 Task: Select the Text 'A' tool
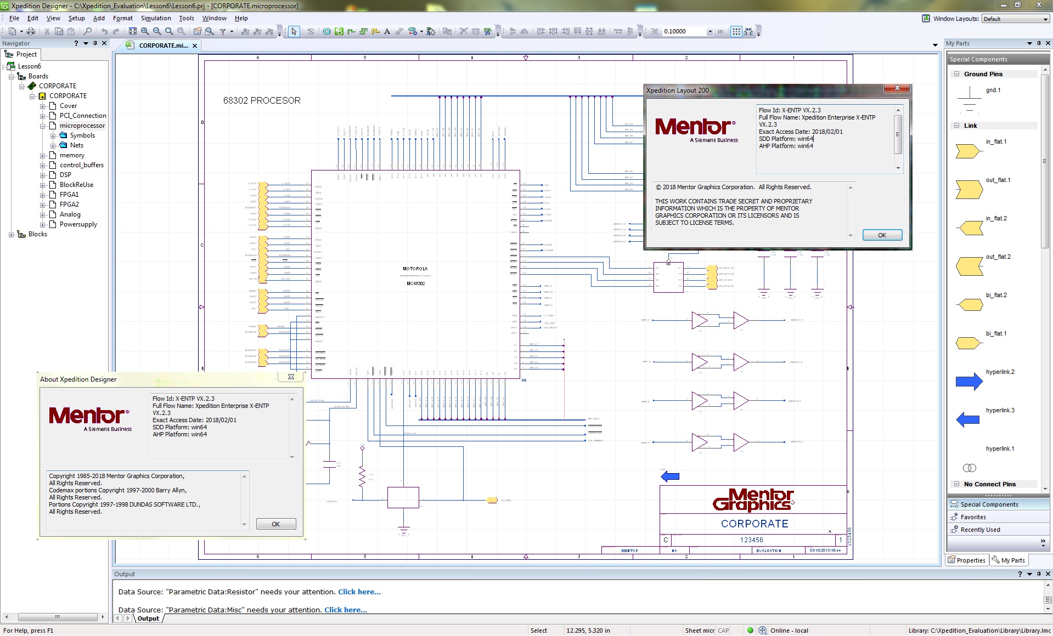click(387, 31)
